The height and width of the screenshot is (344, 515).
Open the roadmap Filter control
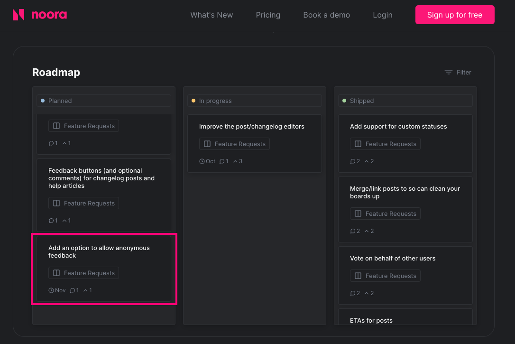(458, 72)
